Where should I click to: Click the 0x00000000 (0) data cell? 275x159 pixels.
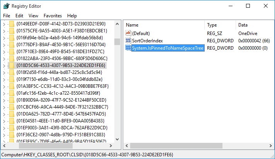click(253, 48)
